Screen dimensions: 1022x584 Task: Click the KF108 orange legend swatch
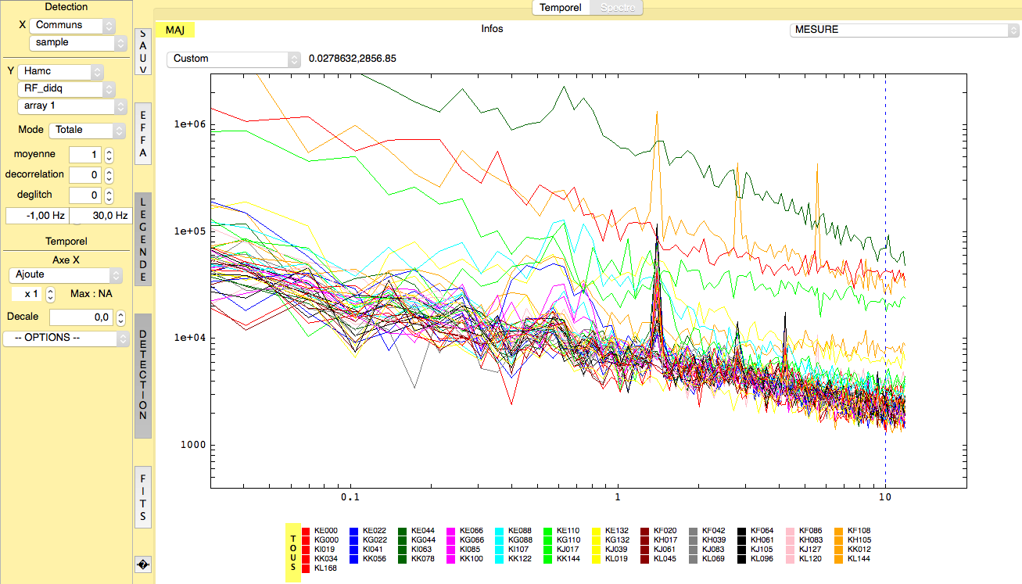click(x=840, y=531)
